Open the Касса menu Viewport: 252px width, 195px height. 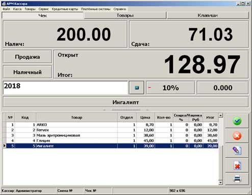[x=17, y=9]
